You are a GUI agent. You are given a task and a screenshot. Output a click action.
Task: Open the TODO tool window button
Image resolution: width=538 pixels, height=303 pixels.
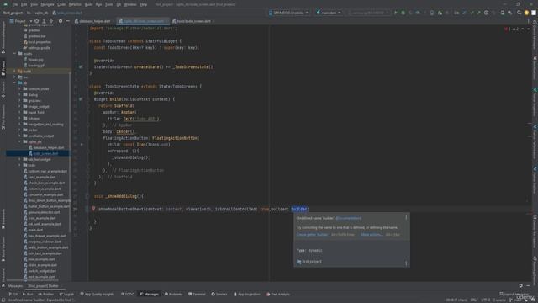[x=128, y=294]
